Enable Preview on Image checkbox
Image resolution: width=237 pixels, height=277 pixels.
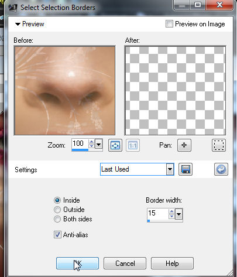[x=169, y=24]
